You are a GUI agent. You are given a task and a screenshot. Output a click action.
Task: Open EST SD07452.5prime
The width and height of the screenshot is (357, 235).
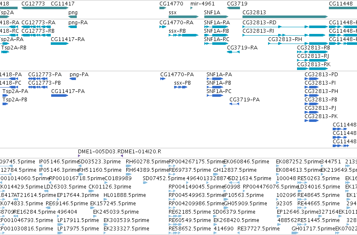pos(145,183)
